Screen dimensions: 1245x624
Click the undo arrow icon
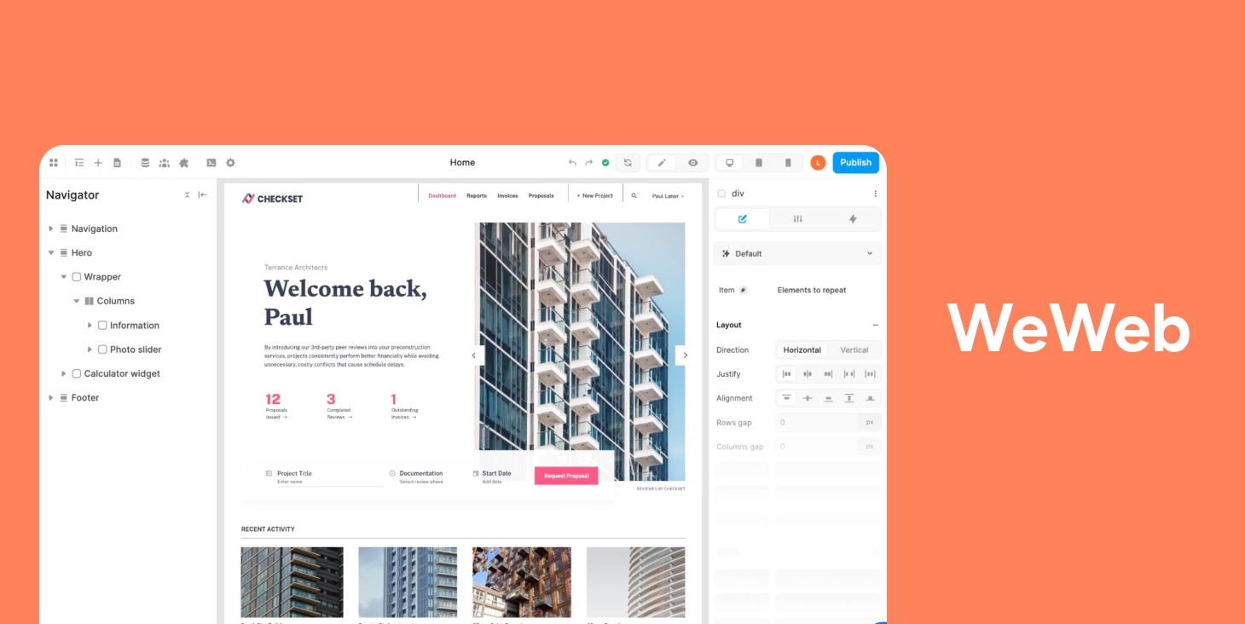[572, 162]
